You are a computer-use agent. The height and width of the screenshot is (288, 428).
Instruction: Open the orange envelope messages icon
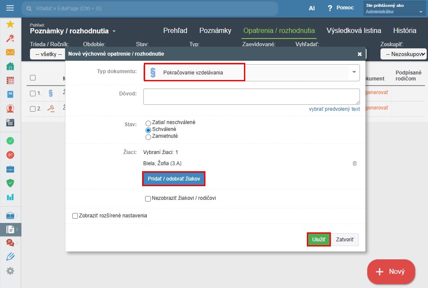tap(10, 52)
